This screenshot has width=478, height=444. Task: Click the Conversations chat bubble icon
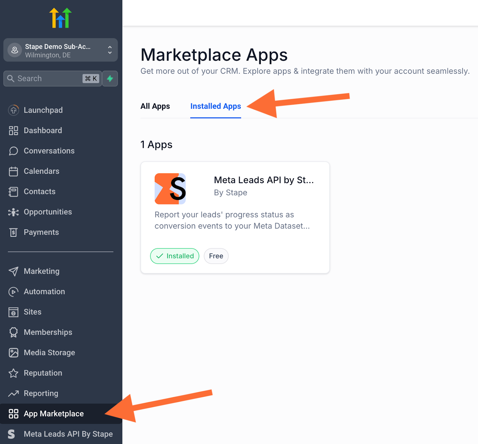(13, 151)
